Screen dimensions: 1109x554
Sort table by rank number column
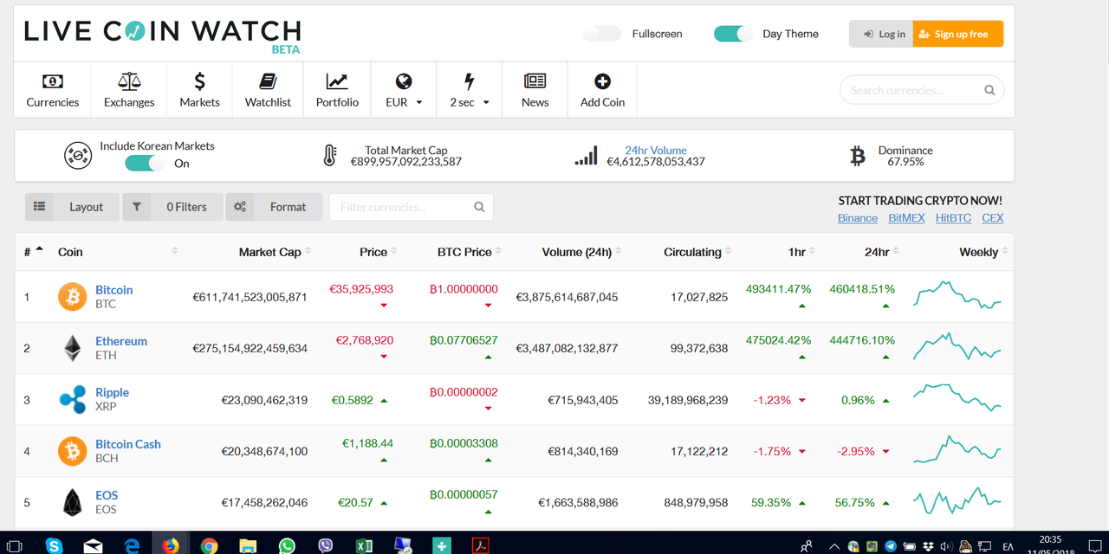coord(33,252)
